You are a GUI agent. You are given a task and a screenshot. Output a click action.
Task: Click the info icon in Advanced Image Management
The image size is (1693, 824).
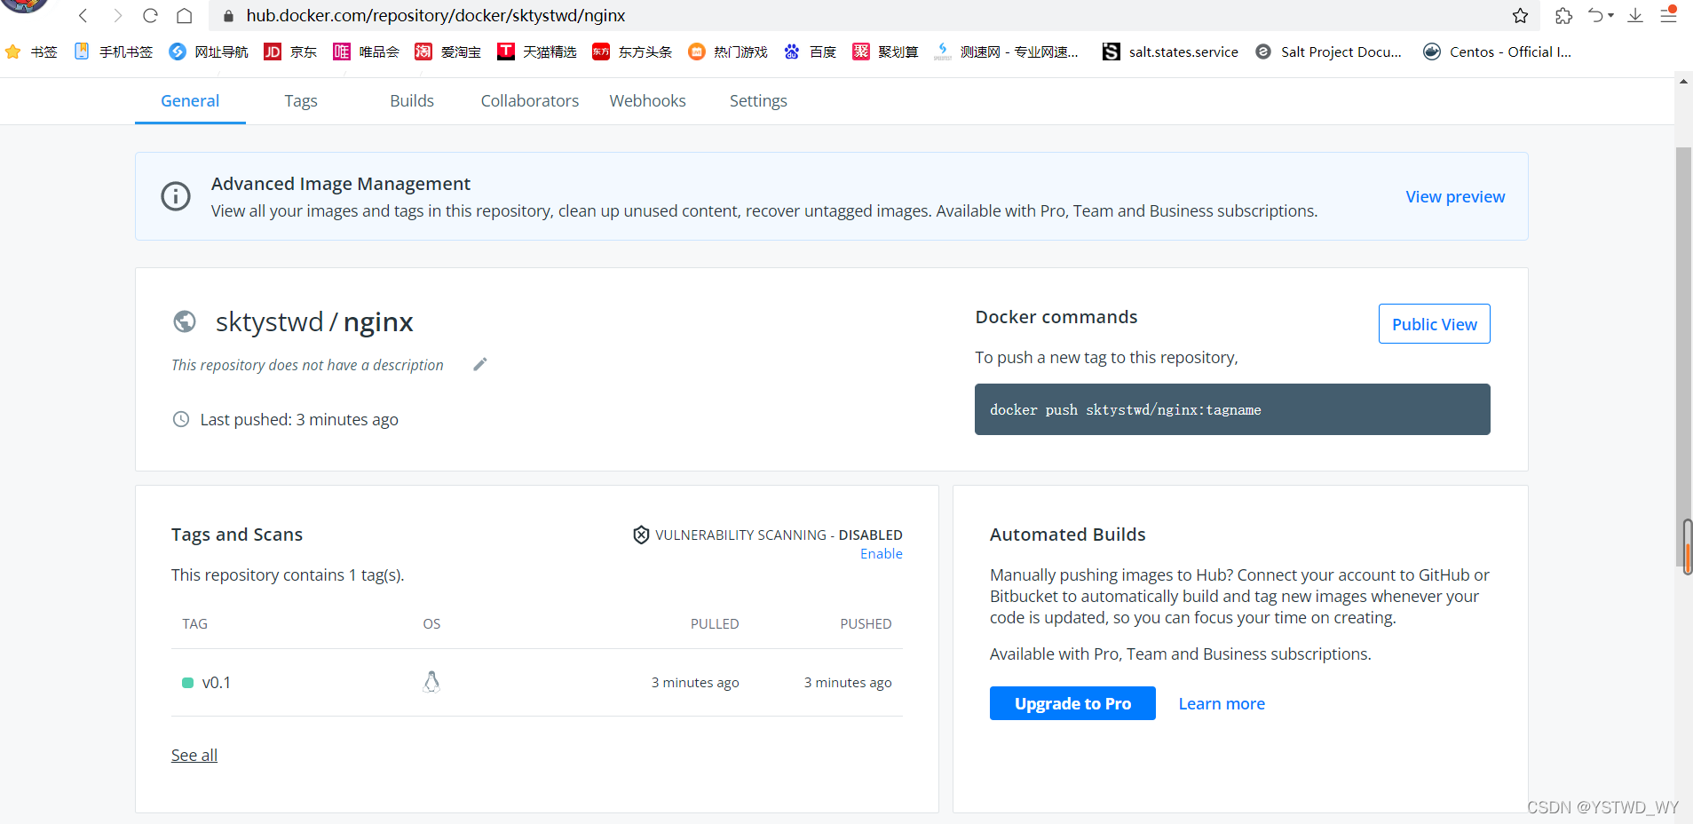tap(176, 196)
